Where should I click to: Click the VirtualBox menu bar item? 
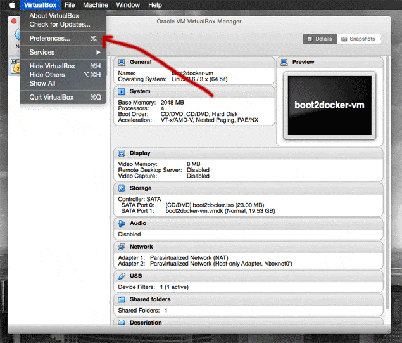tap(40, 5)
